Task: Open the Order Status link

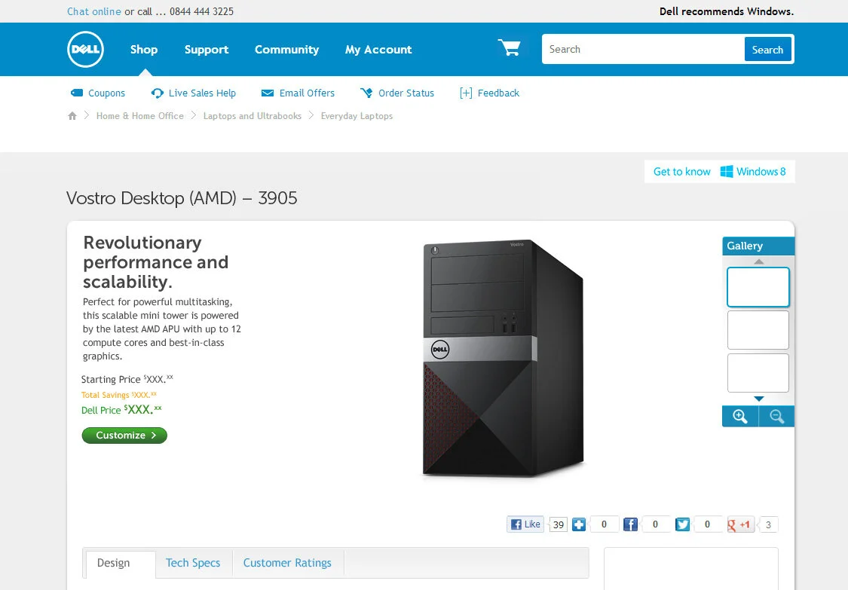Action: (406, 93)
